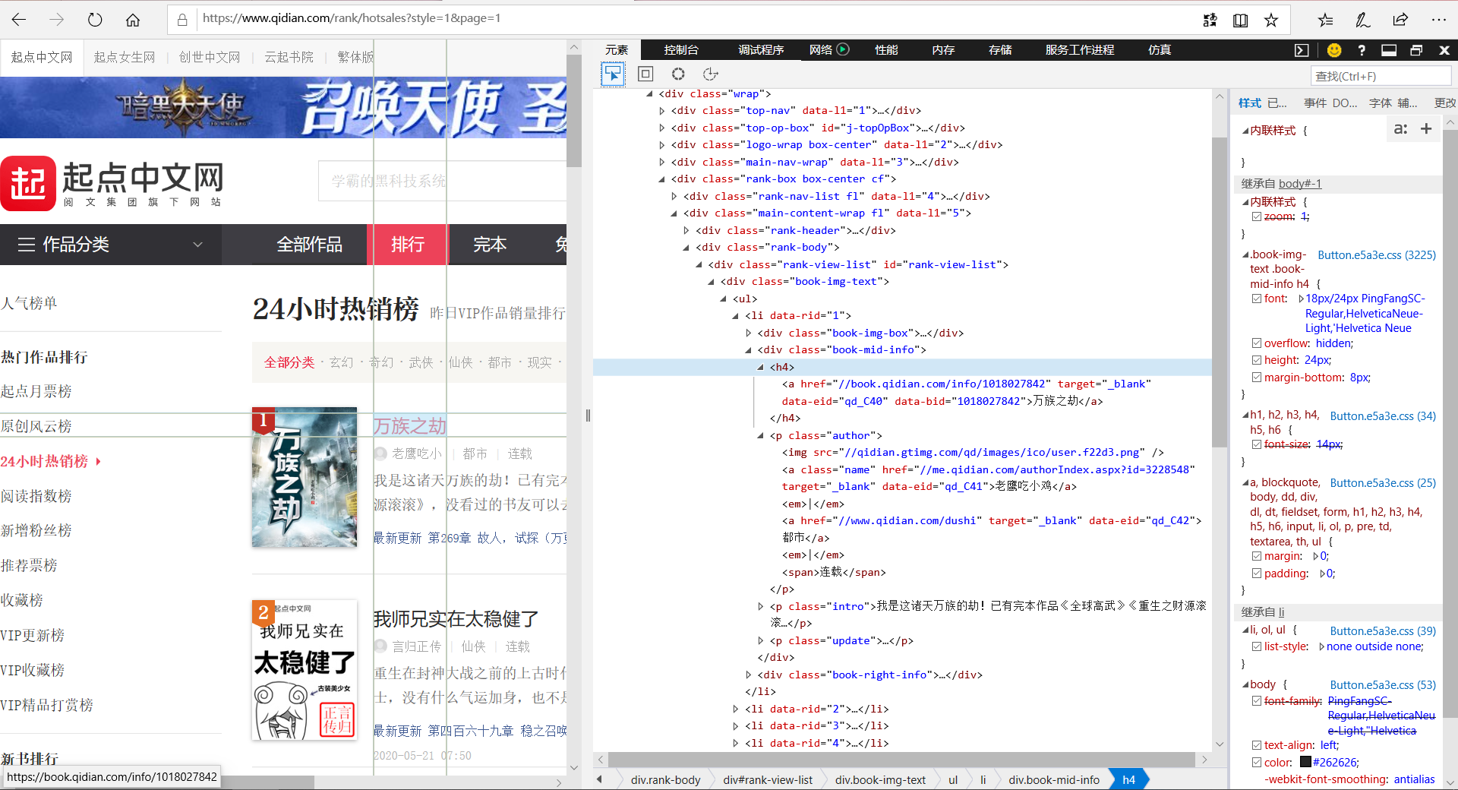The width and height of the screenshot is (1458, 790).
Task: Open the 作品分类 dropdown menu
Action: point(111,245)
